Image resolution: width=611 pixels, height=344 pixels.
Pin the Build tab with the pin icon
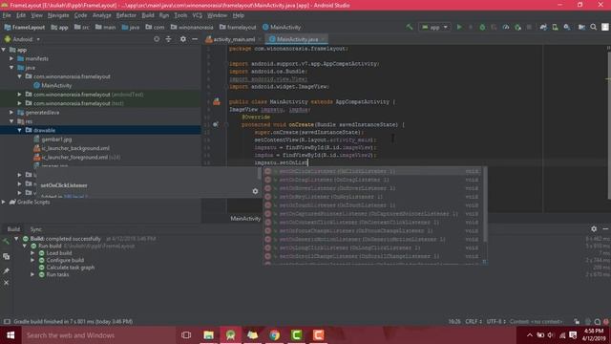point(6,270)
